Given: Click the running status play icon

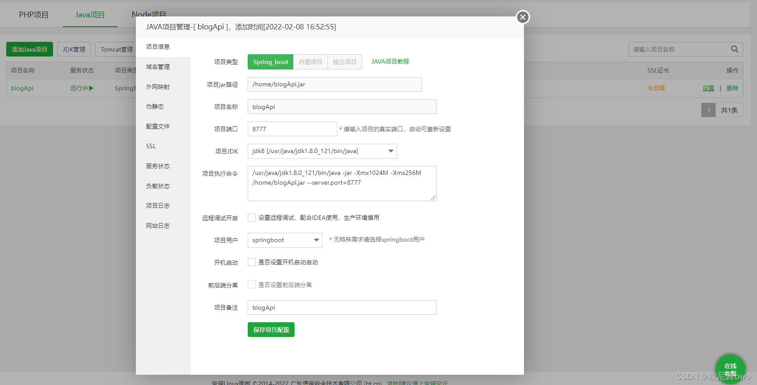Looking at the screenshot, I should point(91,88).
